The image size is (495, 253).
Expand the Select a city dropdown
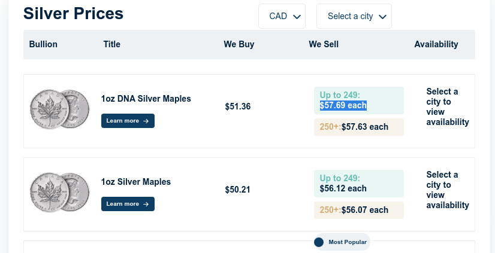click(x=354, y=16)
